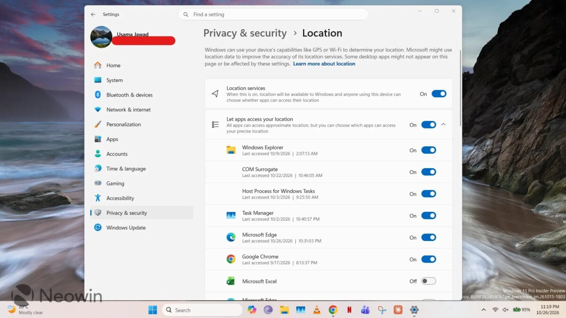Collapse the Let apps access your location section
Image resolution: width=566 pixels, height=318 pixels.
click(443, 125)
